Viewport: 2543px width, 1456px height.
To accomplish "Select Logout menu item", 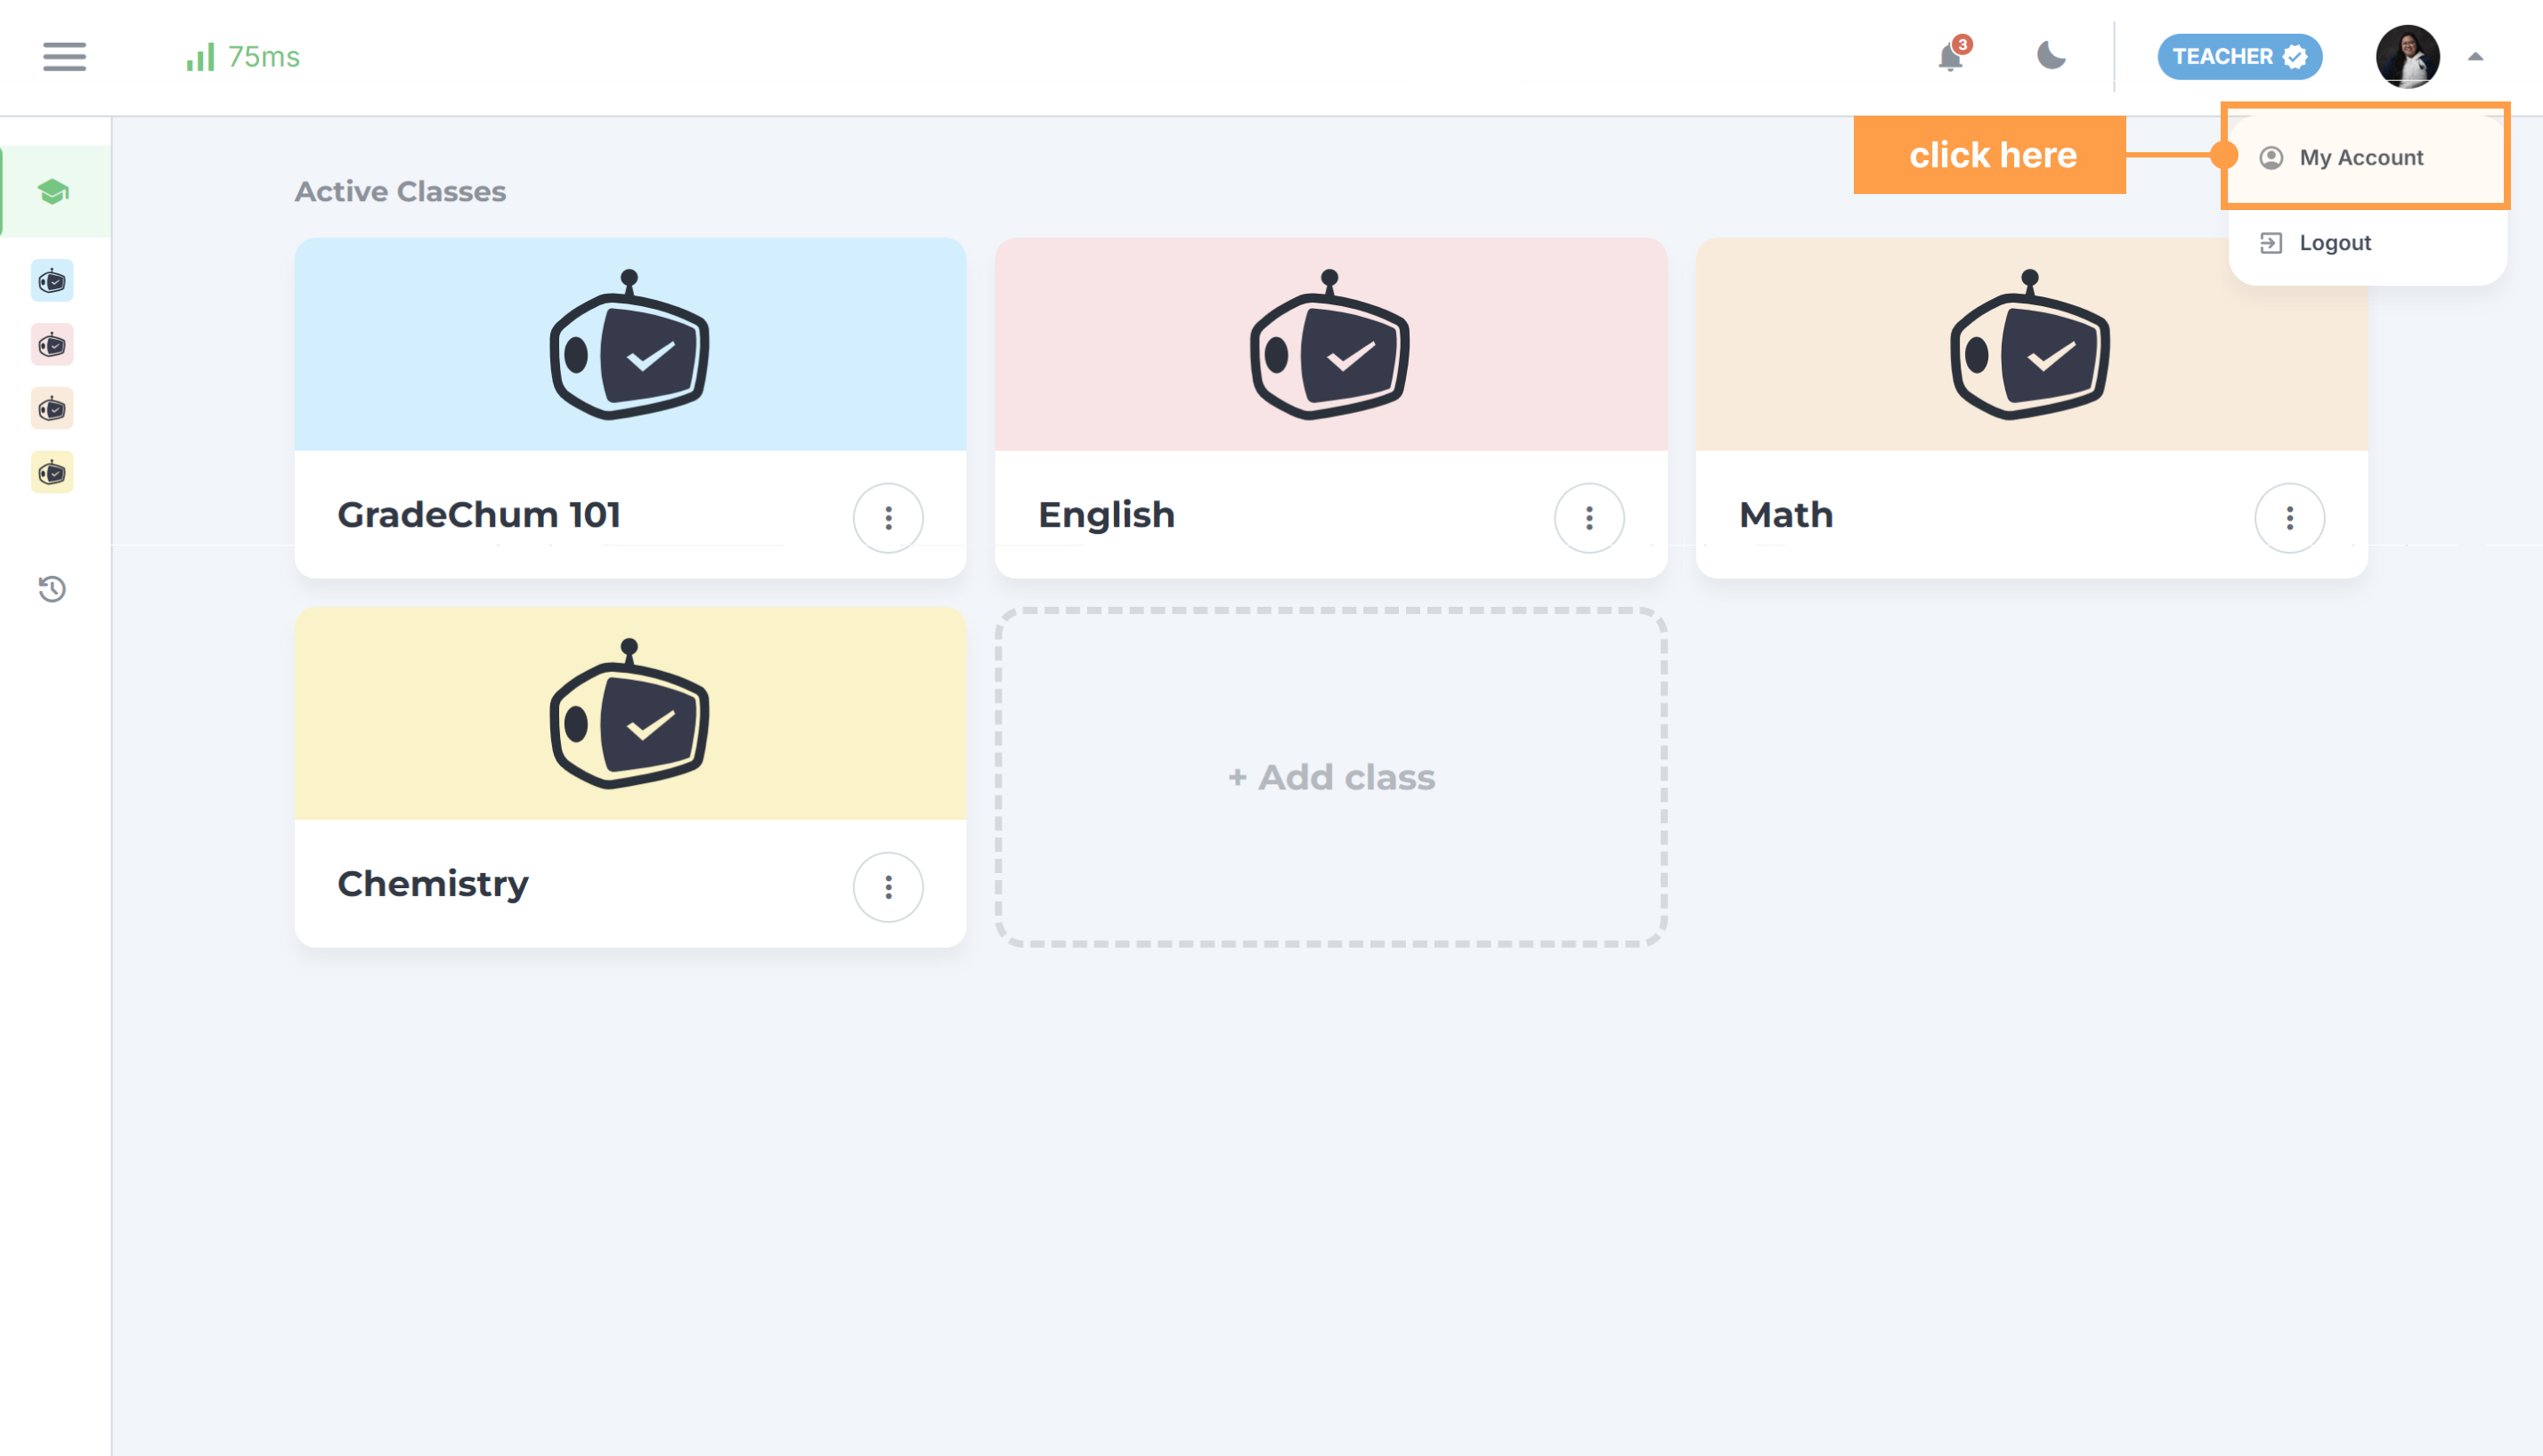I will pyautogui.click(x=2334, y=243).
